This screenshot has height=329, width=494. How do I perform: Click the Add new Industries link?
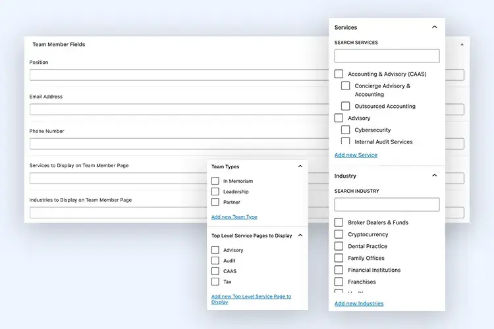359,303
